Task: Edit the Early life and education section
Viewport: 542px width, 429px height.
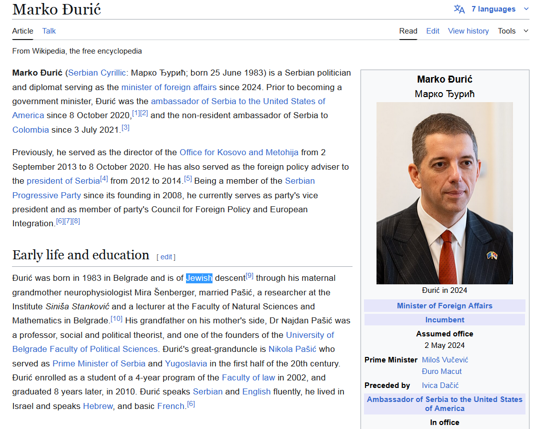Action: pyautogui.click(x=166, y=257)
